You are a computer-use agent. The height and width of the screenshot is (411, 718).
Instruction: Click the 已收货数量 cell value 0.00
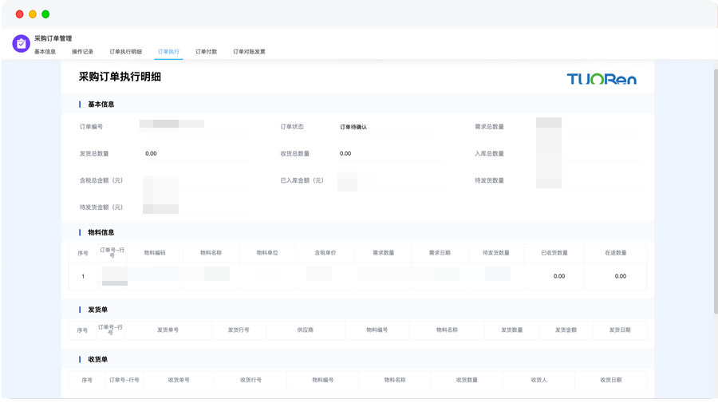pyautogui.click(x=559, y=276)
